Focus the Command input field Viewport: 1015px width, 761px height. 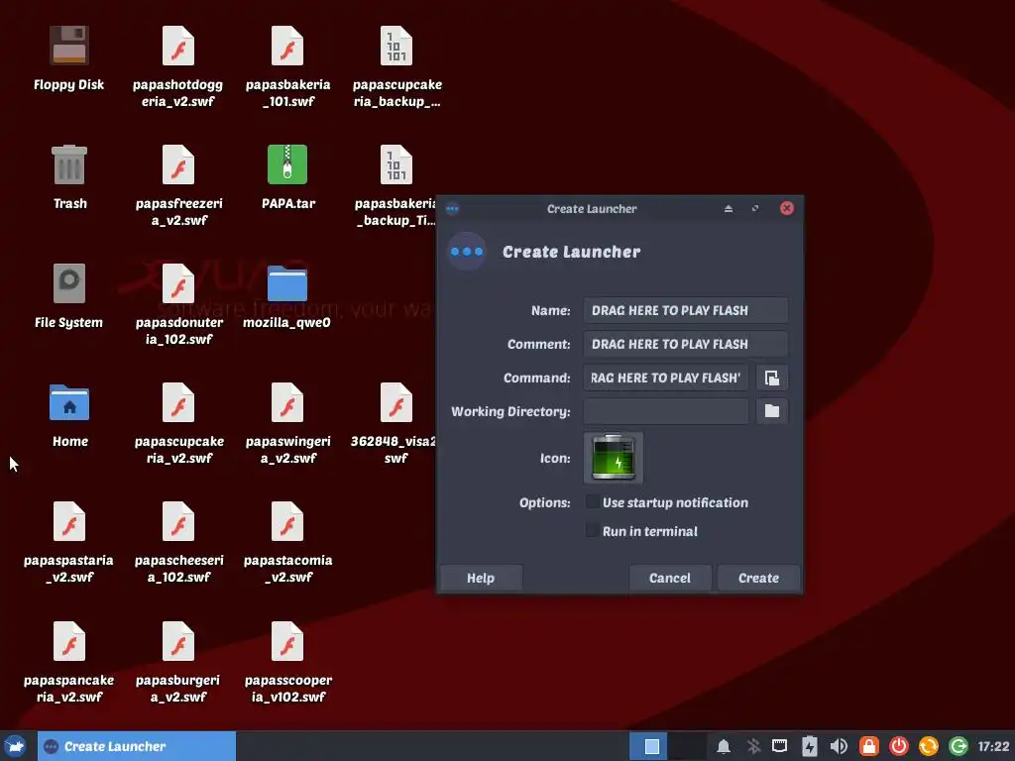666,378
